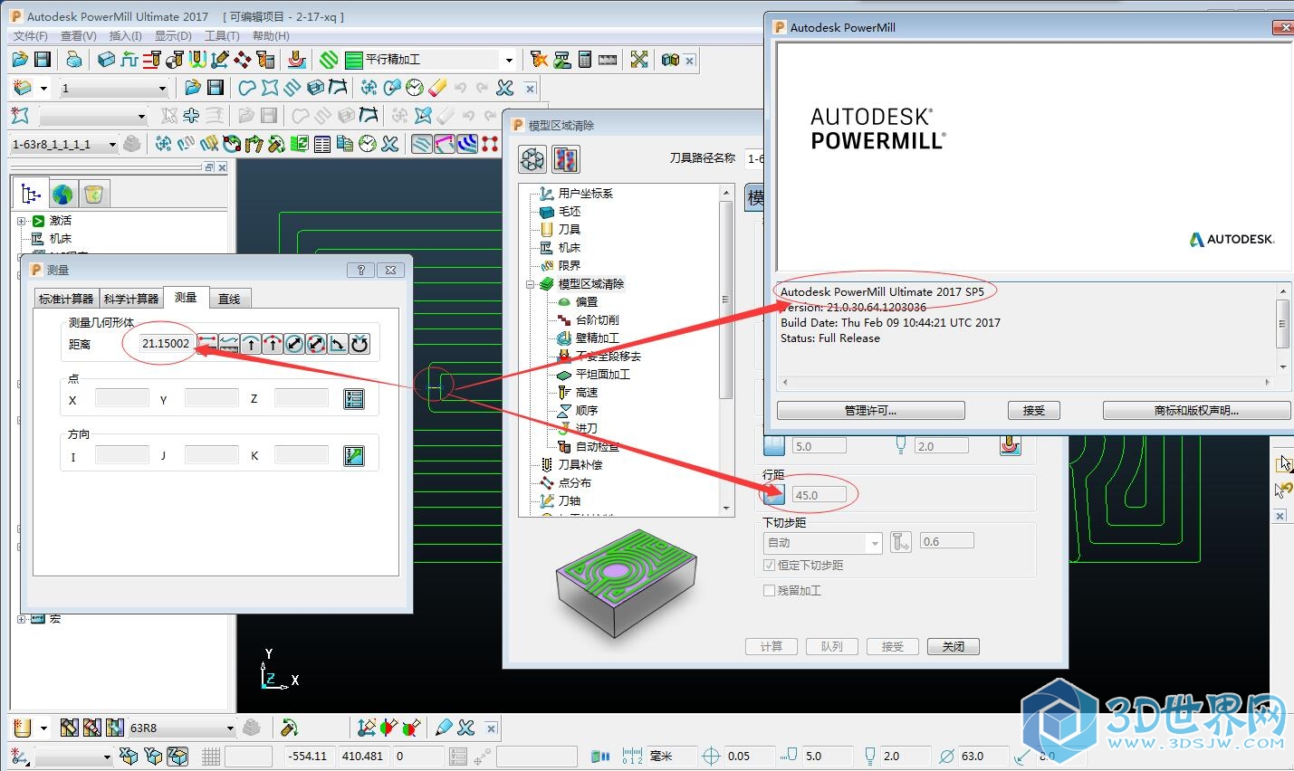Click the 计算 button

pos(772,646)
